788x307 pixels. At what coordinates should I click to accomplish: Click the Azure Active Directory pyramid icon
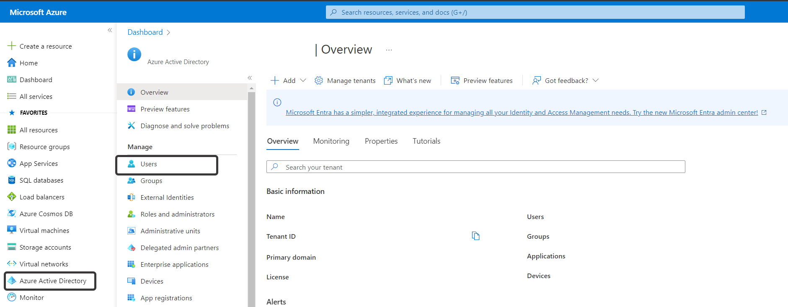point(12,281)
